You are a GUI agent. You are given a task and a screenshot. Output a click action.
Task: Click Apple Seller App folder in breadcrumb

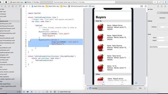(52, 6)
